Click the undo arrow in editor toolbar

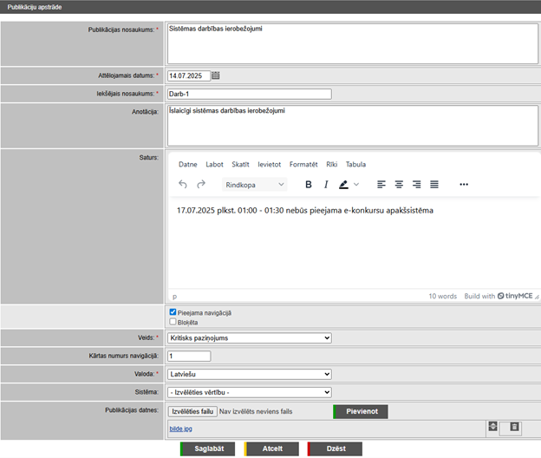182,184
